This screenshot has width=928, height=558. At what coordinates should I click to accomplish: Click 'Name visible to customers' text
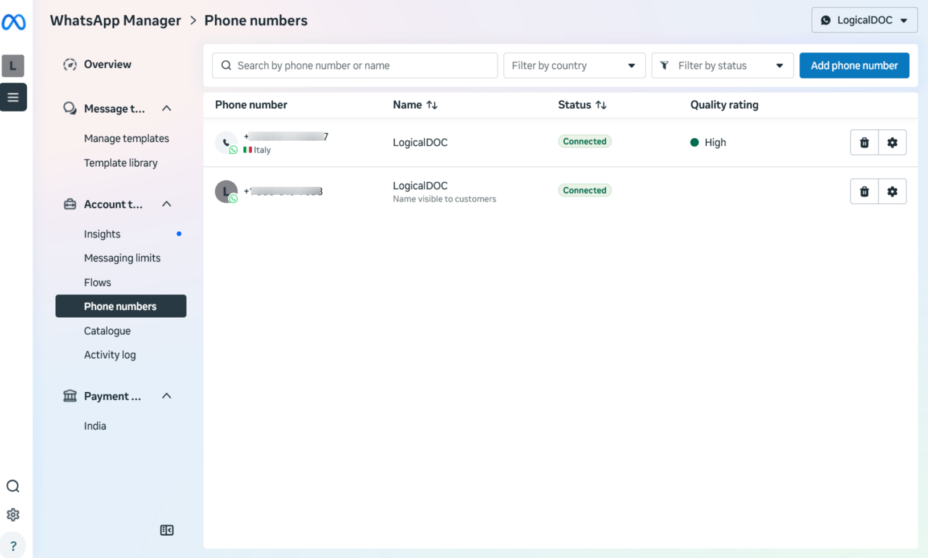(x=445, y=199)
